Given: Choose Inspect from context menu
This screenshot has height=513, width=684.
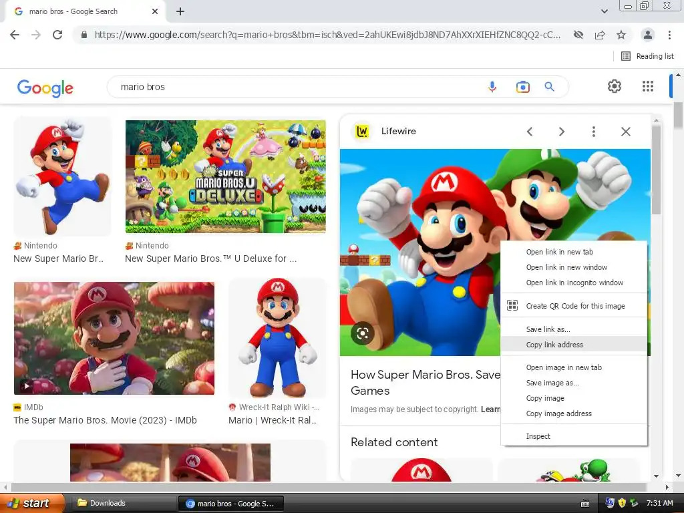Looking at the screenshot, I should (x=574, y=436).
